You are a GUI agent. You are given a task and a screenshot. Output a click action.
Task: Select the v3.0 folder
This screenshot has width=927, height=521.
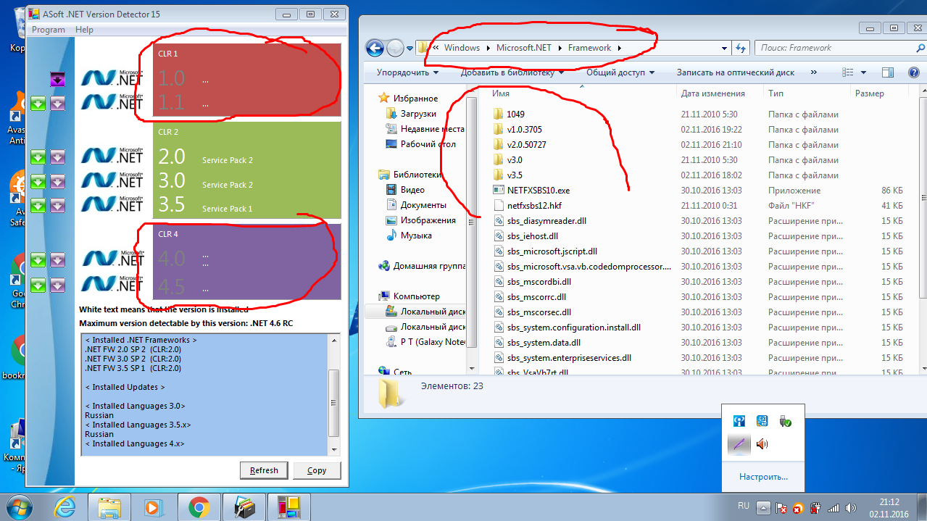pos(515,160)
